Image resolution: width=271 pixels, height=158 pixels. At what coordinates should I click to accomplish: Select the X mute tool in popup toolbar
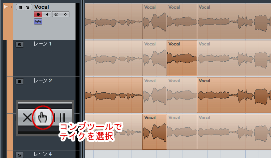click(x=27, y=118)
